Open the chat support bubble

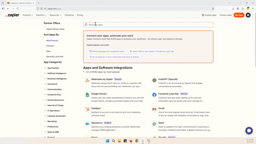[x=249, y=131]
